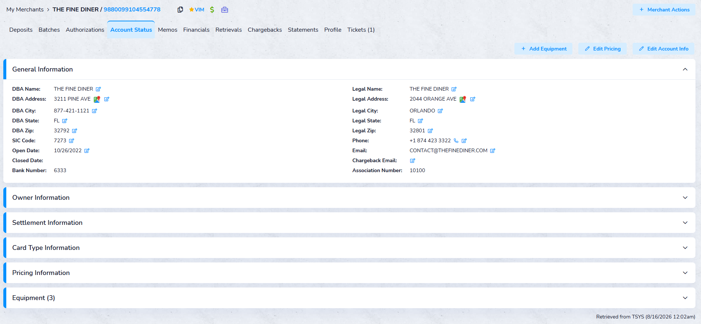
Task: Click the Edit Pricing button
Action: point(602,49)
